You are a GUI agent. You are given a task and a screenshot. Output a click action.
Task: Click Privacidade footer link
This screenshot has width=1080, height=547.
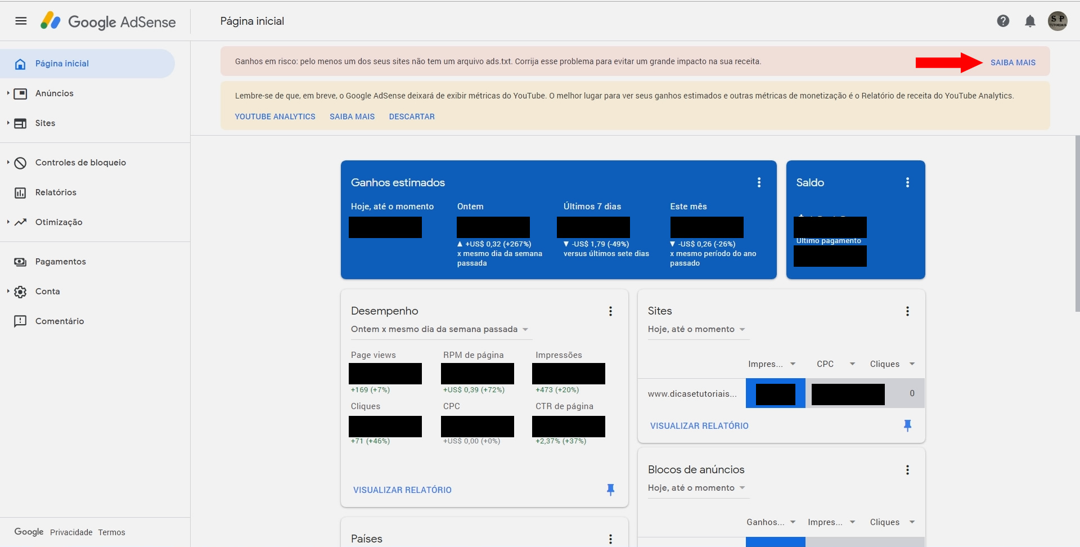(71, 532)
